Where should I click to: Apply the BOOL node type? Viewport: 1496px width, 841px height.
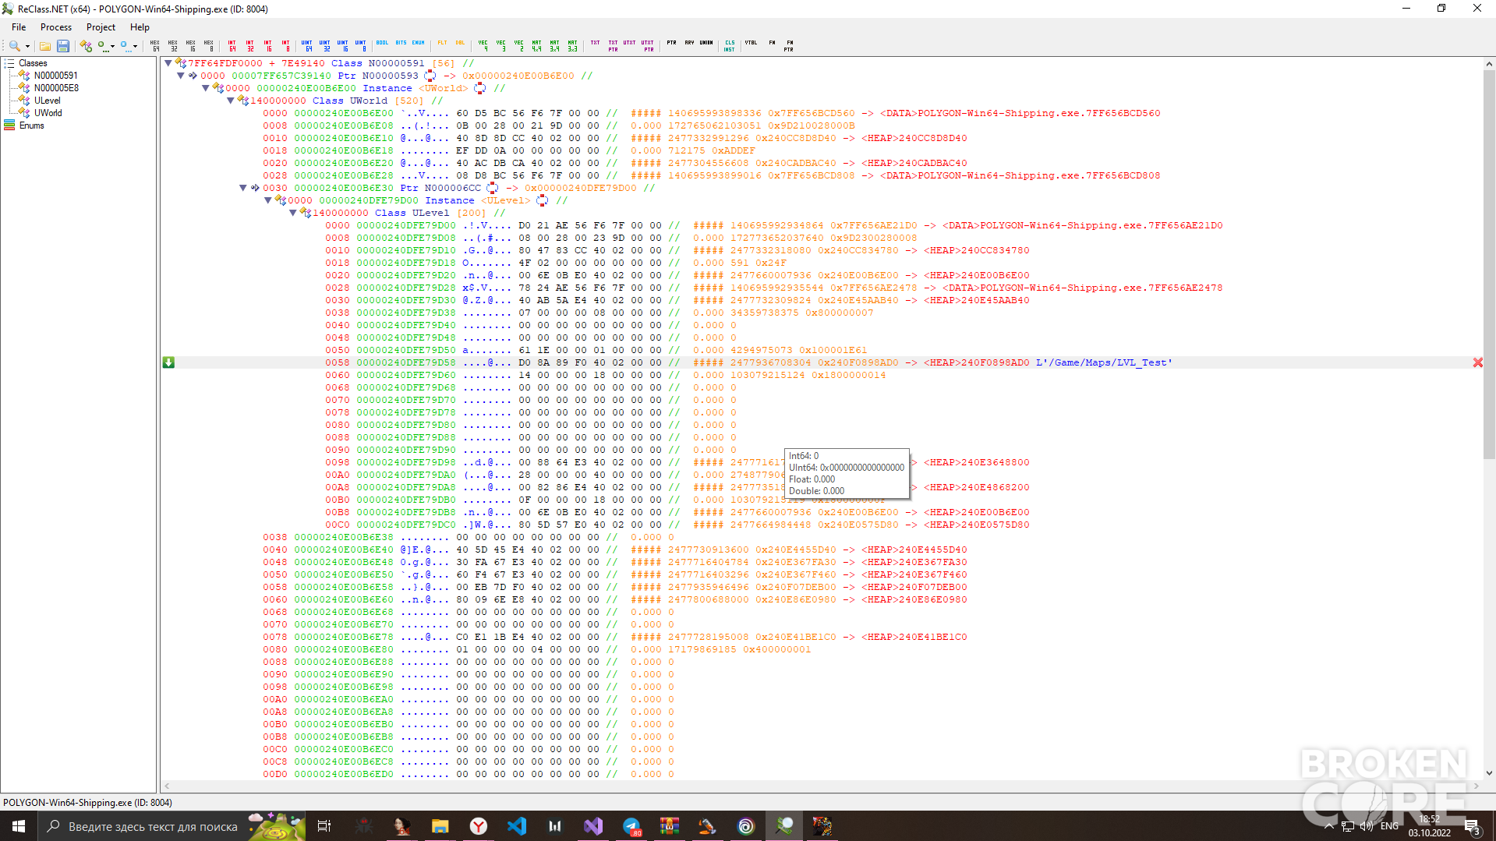click(382, 43)
